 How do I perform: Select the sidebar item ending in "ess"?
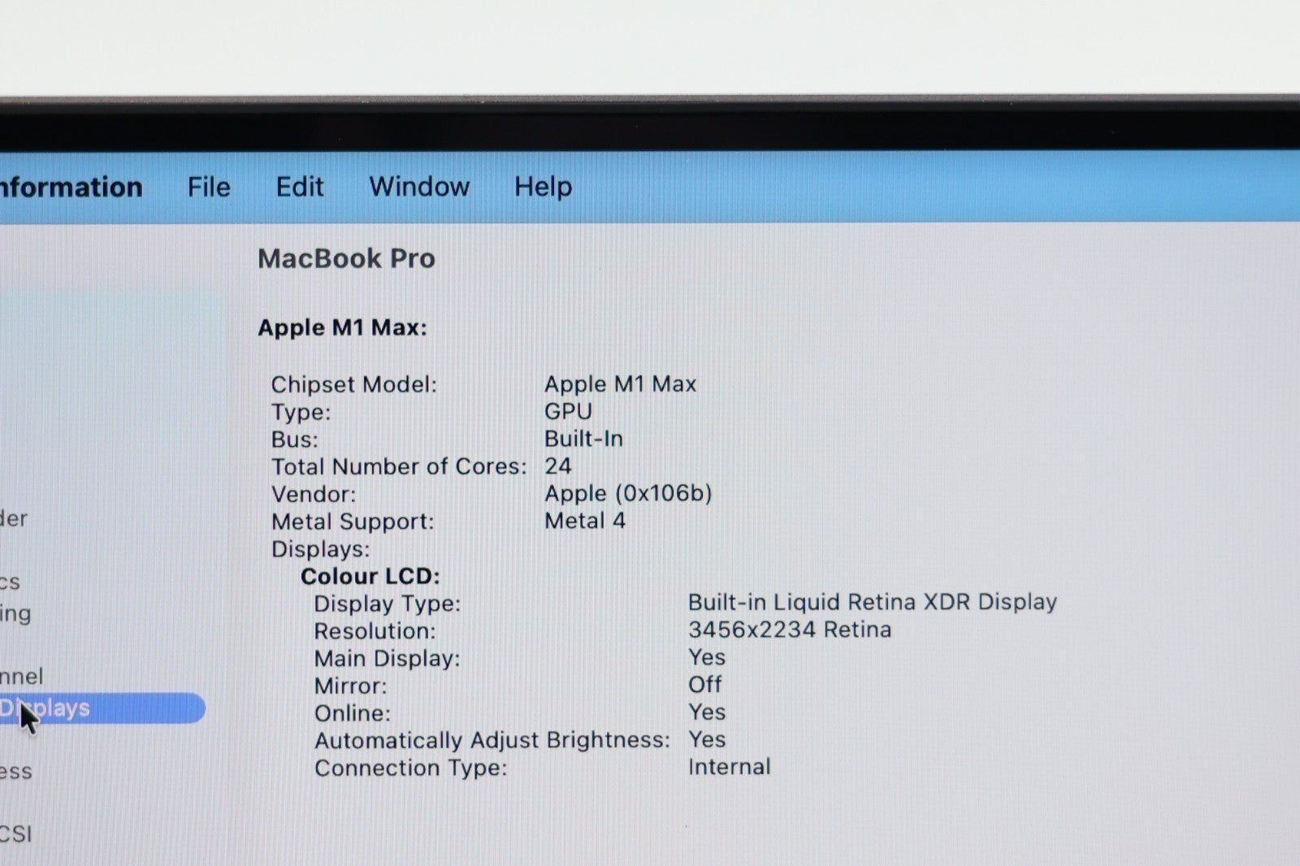tap(16, 772)
